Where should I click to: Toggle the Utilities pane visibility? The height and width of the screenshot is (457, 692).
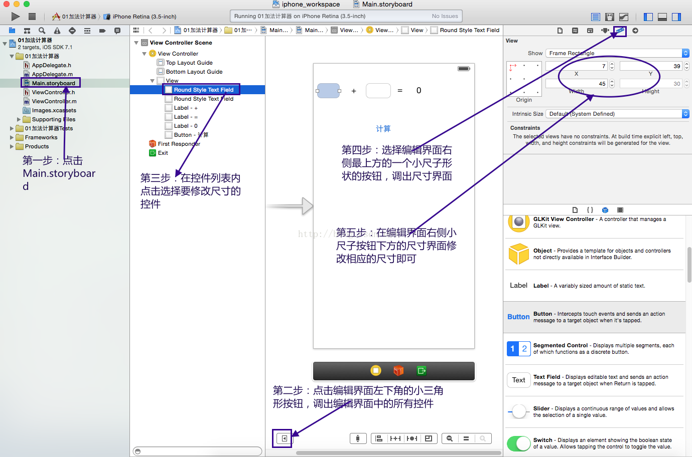tap(676, 17)
